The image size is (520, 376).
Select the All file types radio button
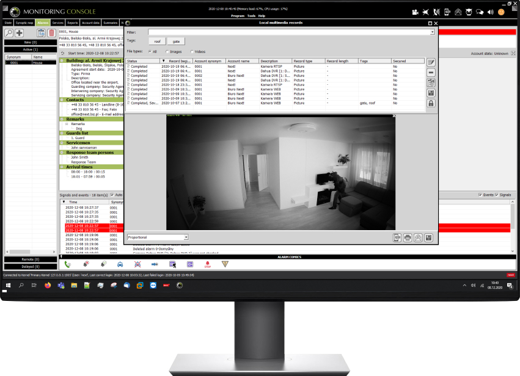click(150, 52)
